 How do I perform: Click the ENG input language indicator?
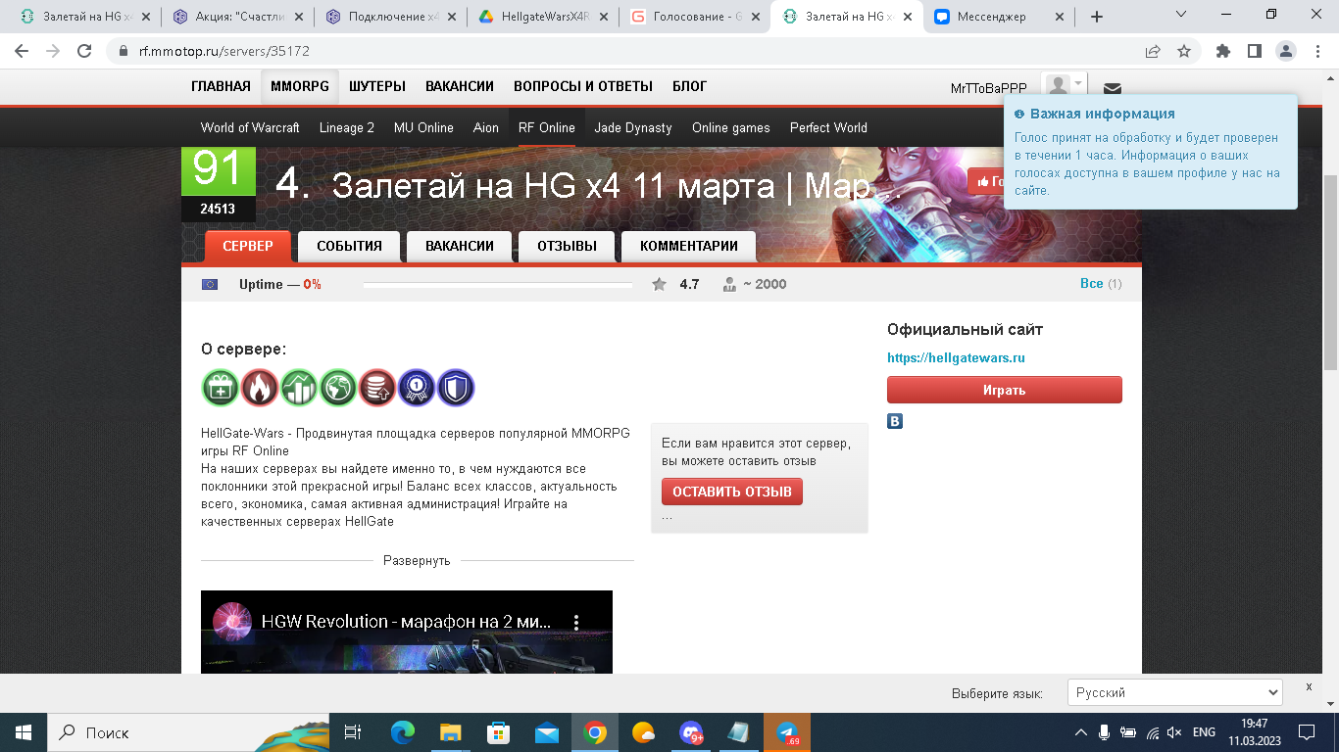point(1204,732)
